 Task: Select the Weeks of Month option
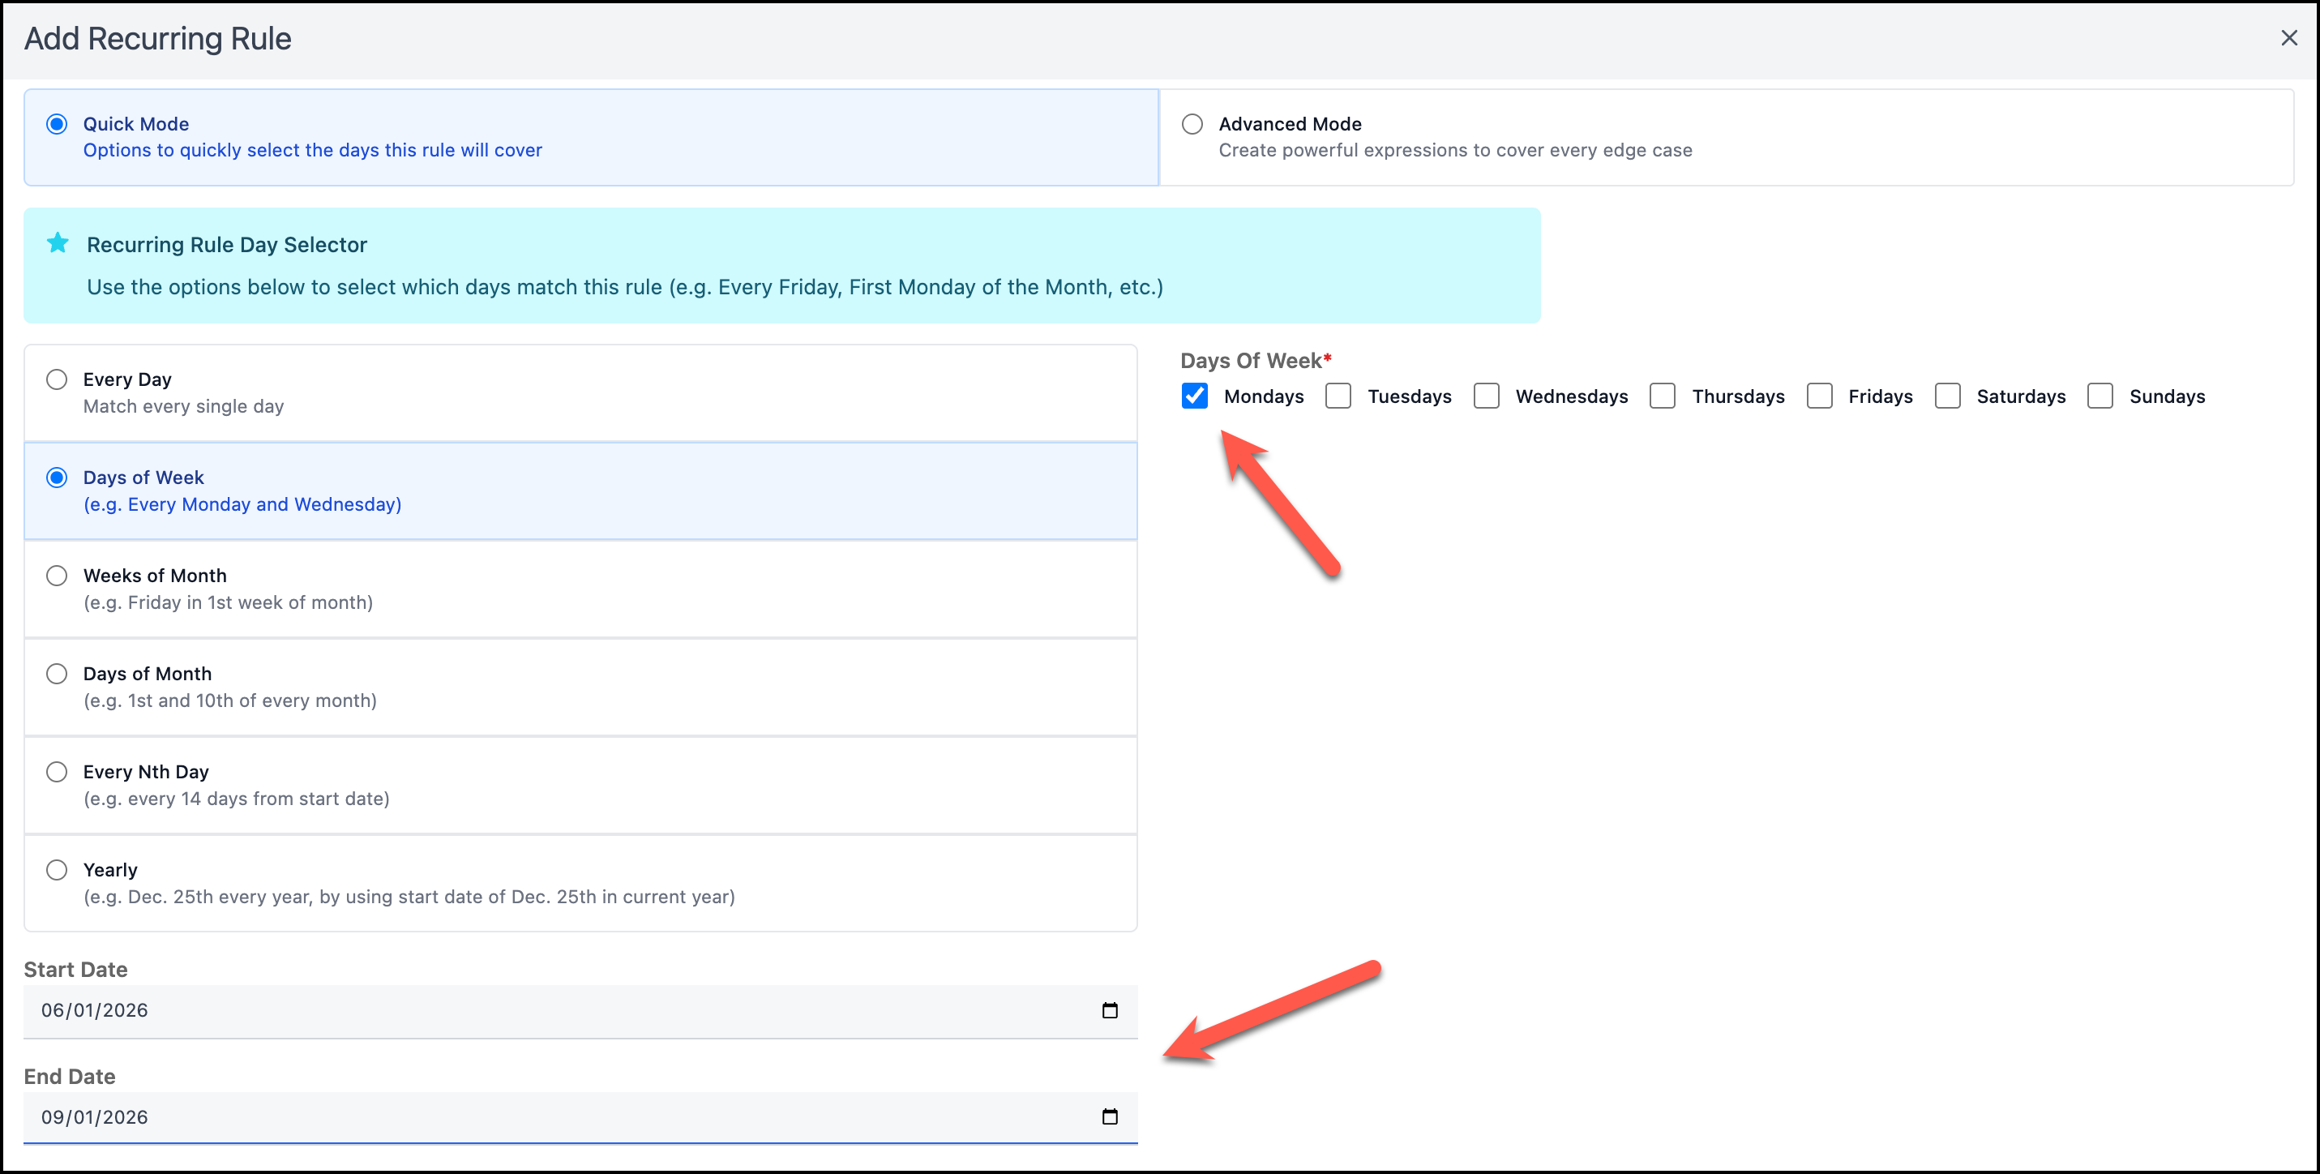pos(57,576)
